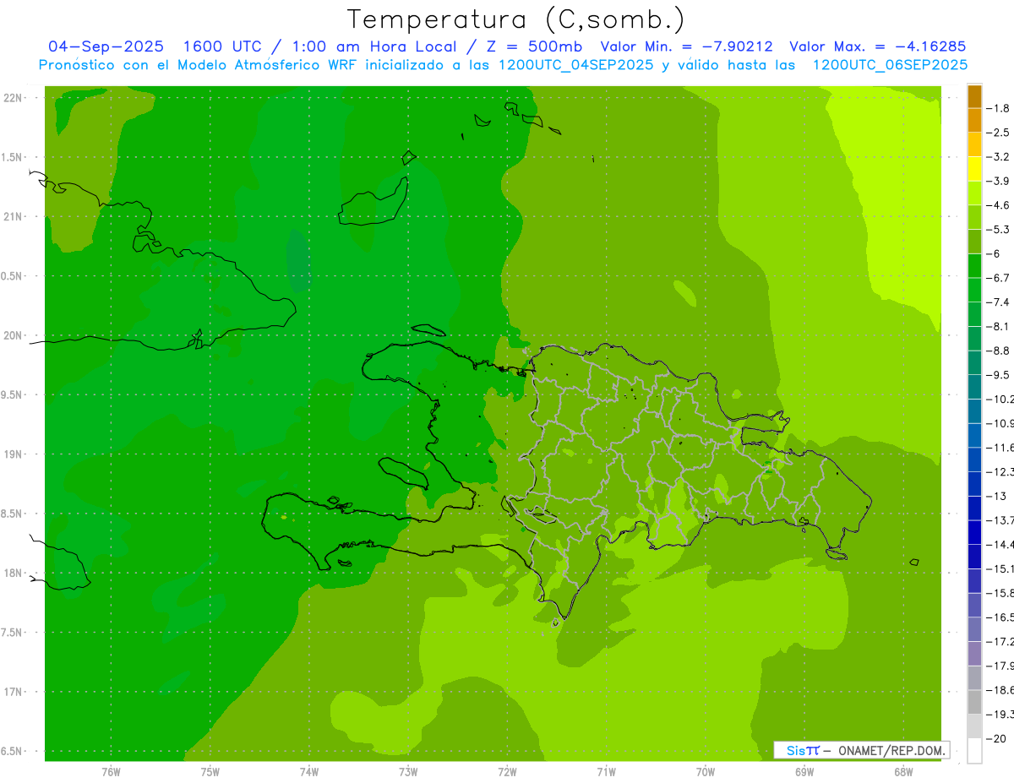Click the 'SisTT - ONAMET/REP.DOM.' credit box
This screenshot has height=783, width=1014.
tap(862, 750)
